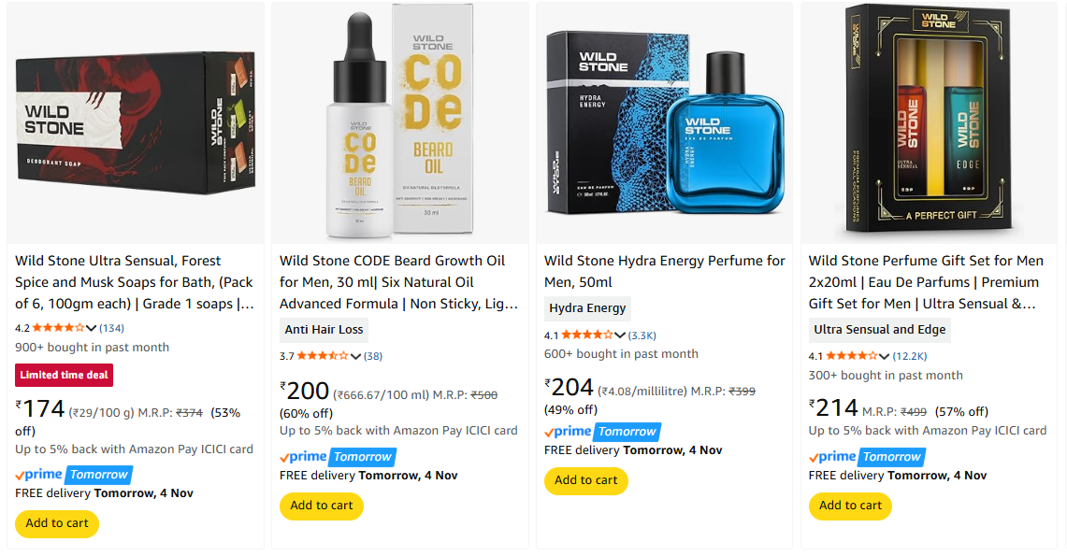This screenshot has height=556, width=1067.
Task: Click the Limited time deal badge
Action: pyautogui.click(x=65, y=375)
